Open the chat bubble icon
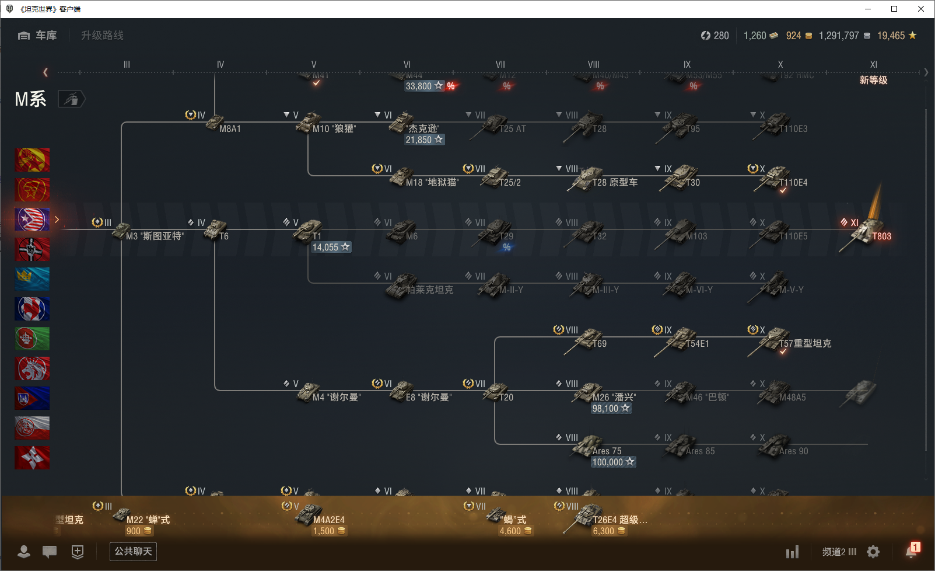Screen dimensions: 935x571 (50, 551)
